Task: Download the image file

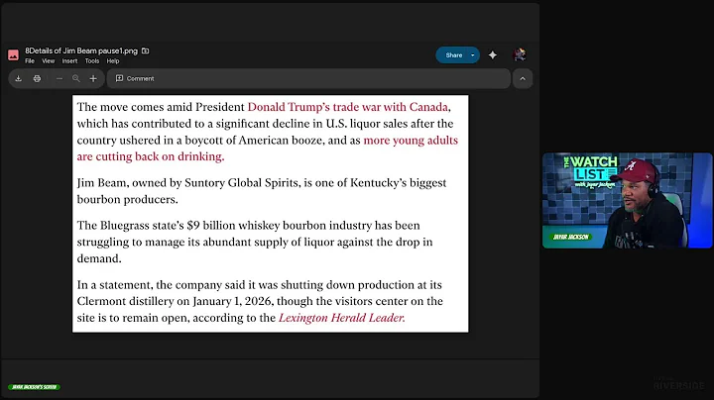Action: (x=18, y=78)
